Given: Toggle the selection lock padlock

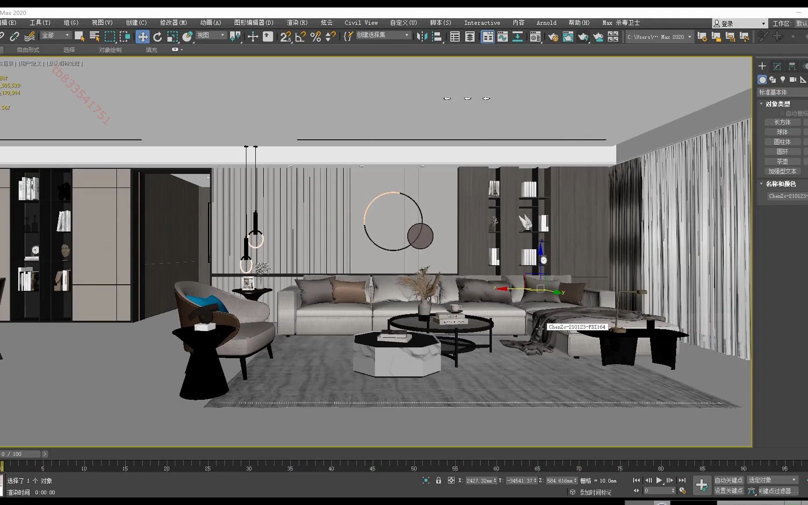Looking at the screenshot, I should pyautogui.click(x=438, y=480).
